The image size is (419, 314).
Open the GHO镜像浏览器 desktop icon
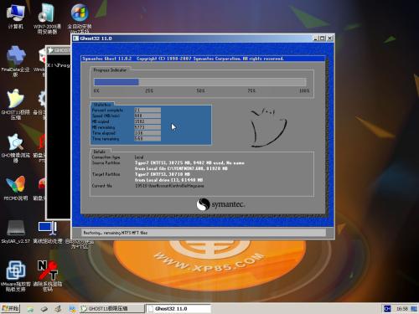(x=16, y=148)
